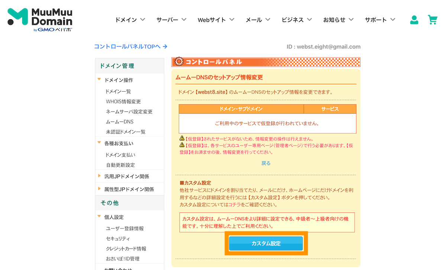The height and width of the screenshot is (270, 446).
Task: Open the メール top menu
Action: pos(254,20)
